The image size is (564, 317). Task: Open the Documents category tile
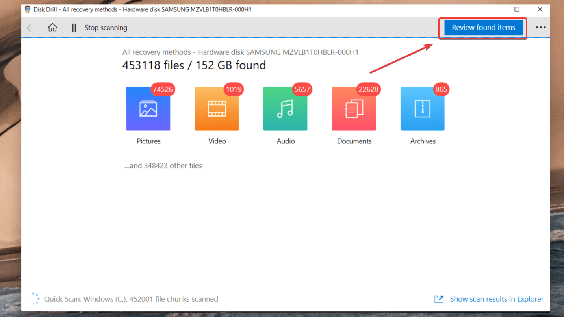point(354,109)
